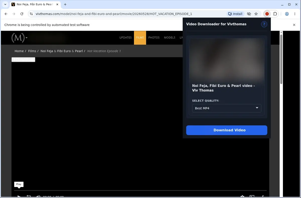Click the Download Video button

[x=227, y=130]
